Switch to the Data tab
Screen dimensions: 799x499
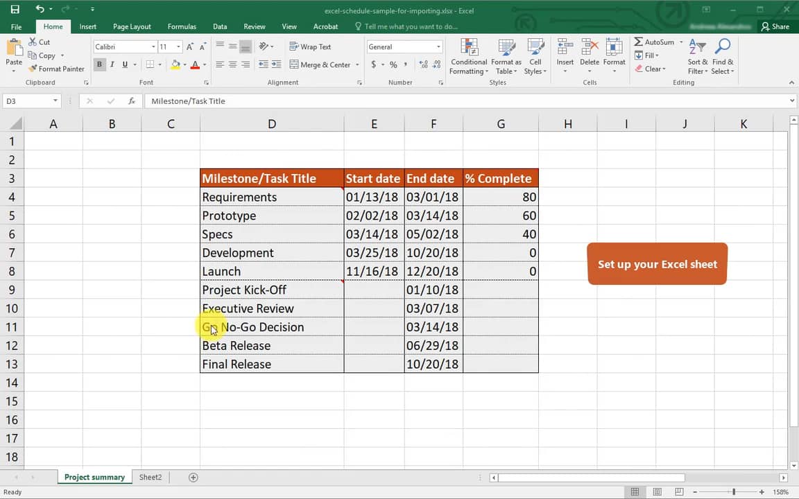tap(220, 26)
